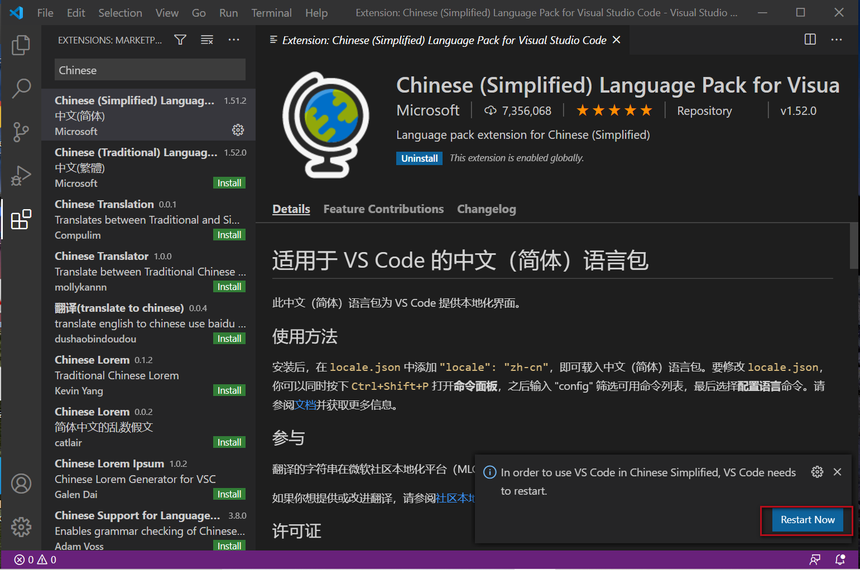Image resolution: width=860 pixels, height=570 pixels.
Task: Install Chinese (Traditional) Language Pack
Action: [229, 183]
